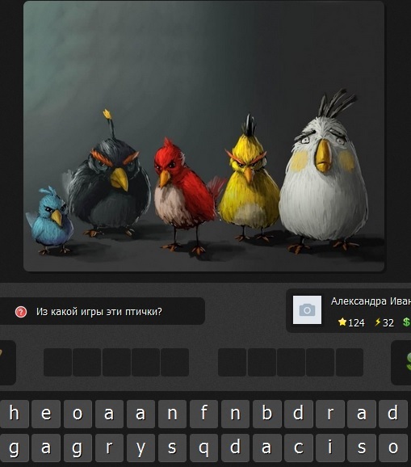The width and height of the screenshot is (411, 467).
Task: Choose the 'd' key right of 'q'
Action: point(236,448)
